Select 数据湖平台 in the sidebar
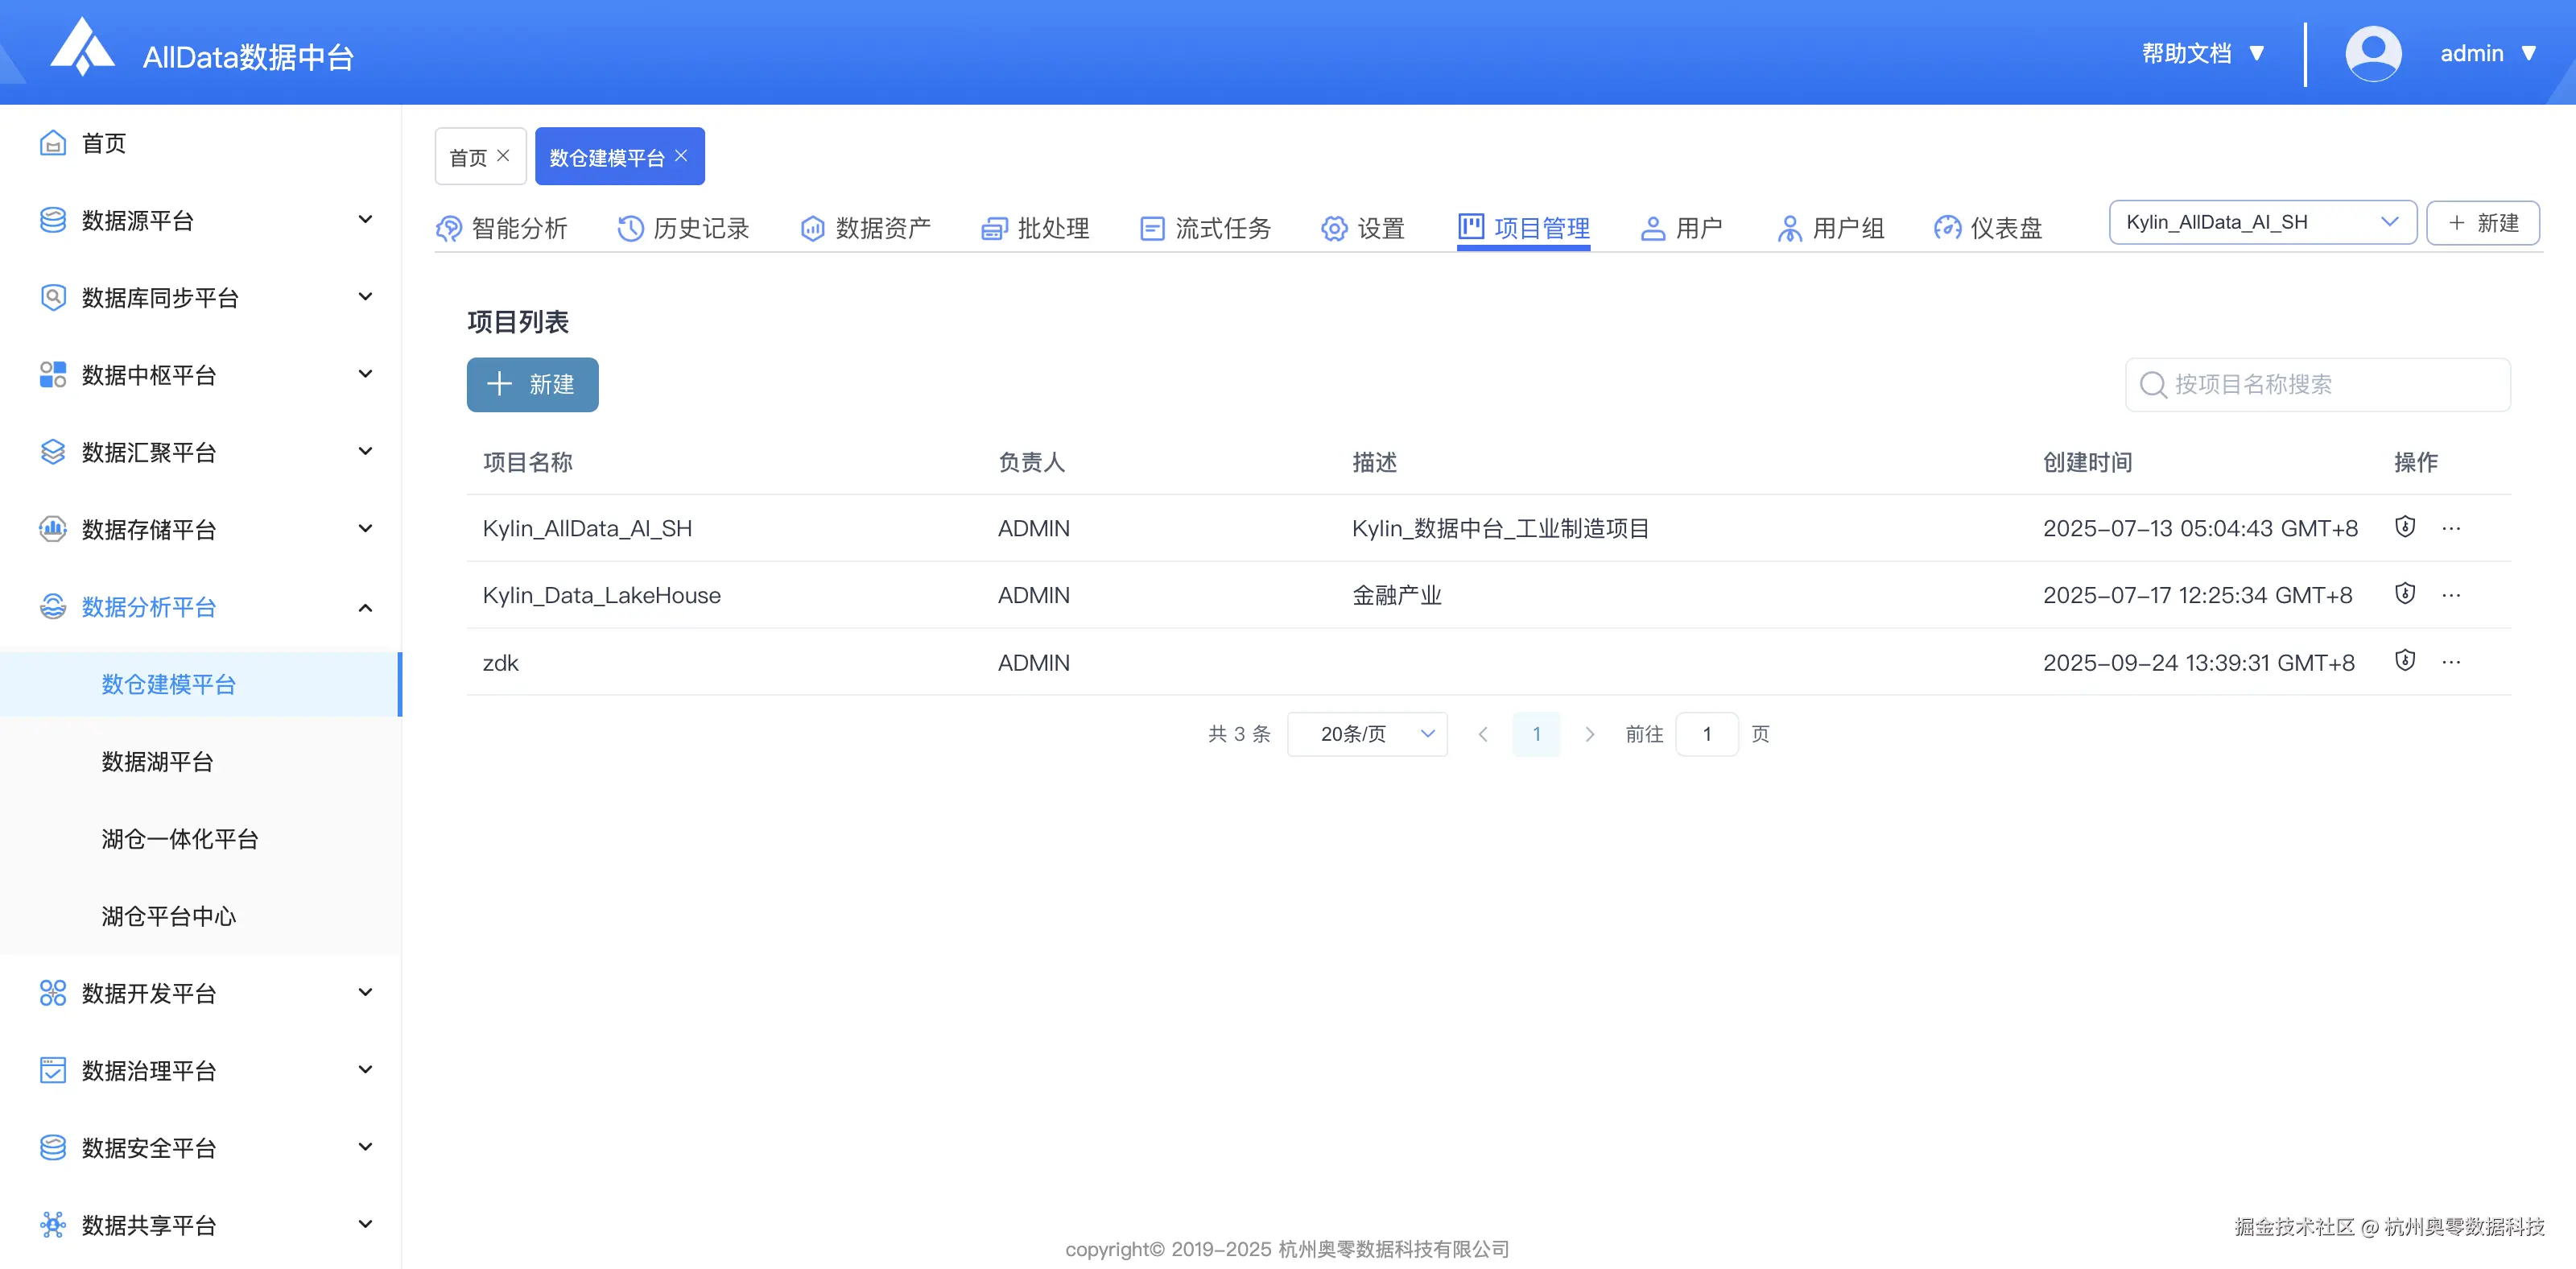Viewport: 2576px width, 1269px height. pos(157,762)
